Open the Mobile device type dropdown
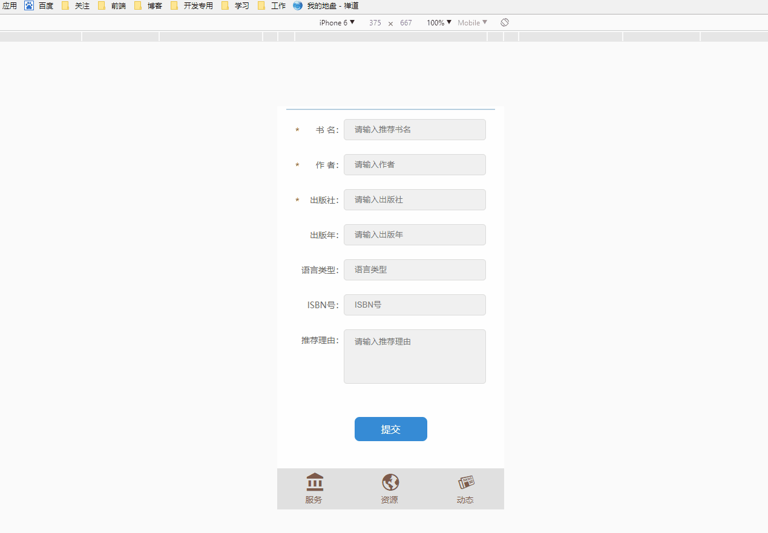Screen dimensions: 768x533 [x=472, y=22]
